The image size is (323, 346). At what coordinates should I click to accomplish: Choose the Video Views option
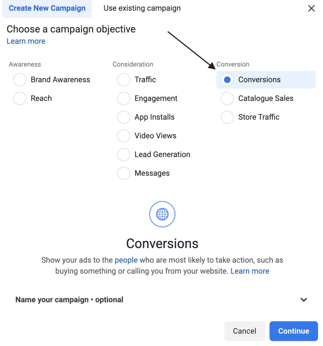coord(124,136)
